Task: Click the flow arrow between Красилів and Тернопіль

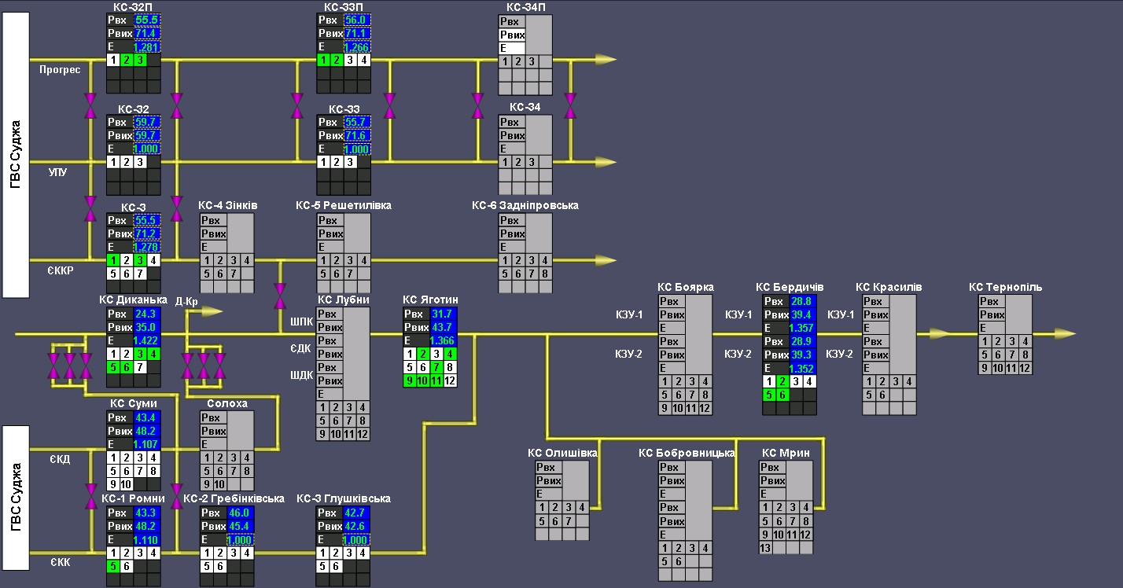Action: tap(938, 334)
